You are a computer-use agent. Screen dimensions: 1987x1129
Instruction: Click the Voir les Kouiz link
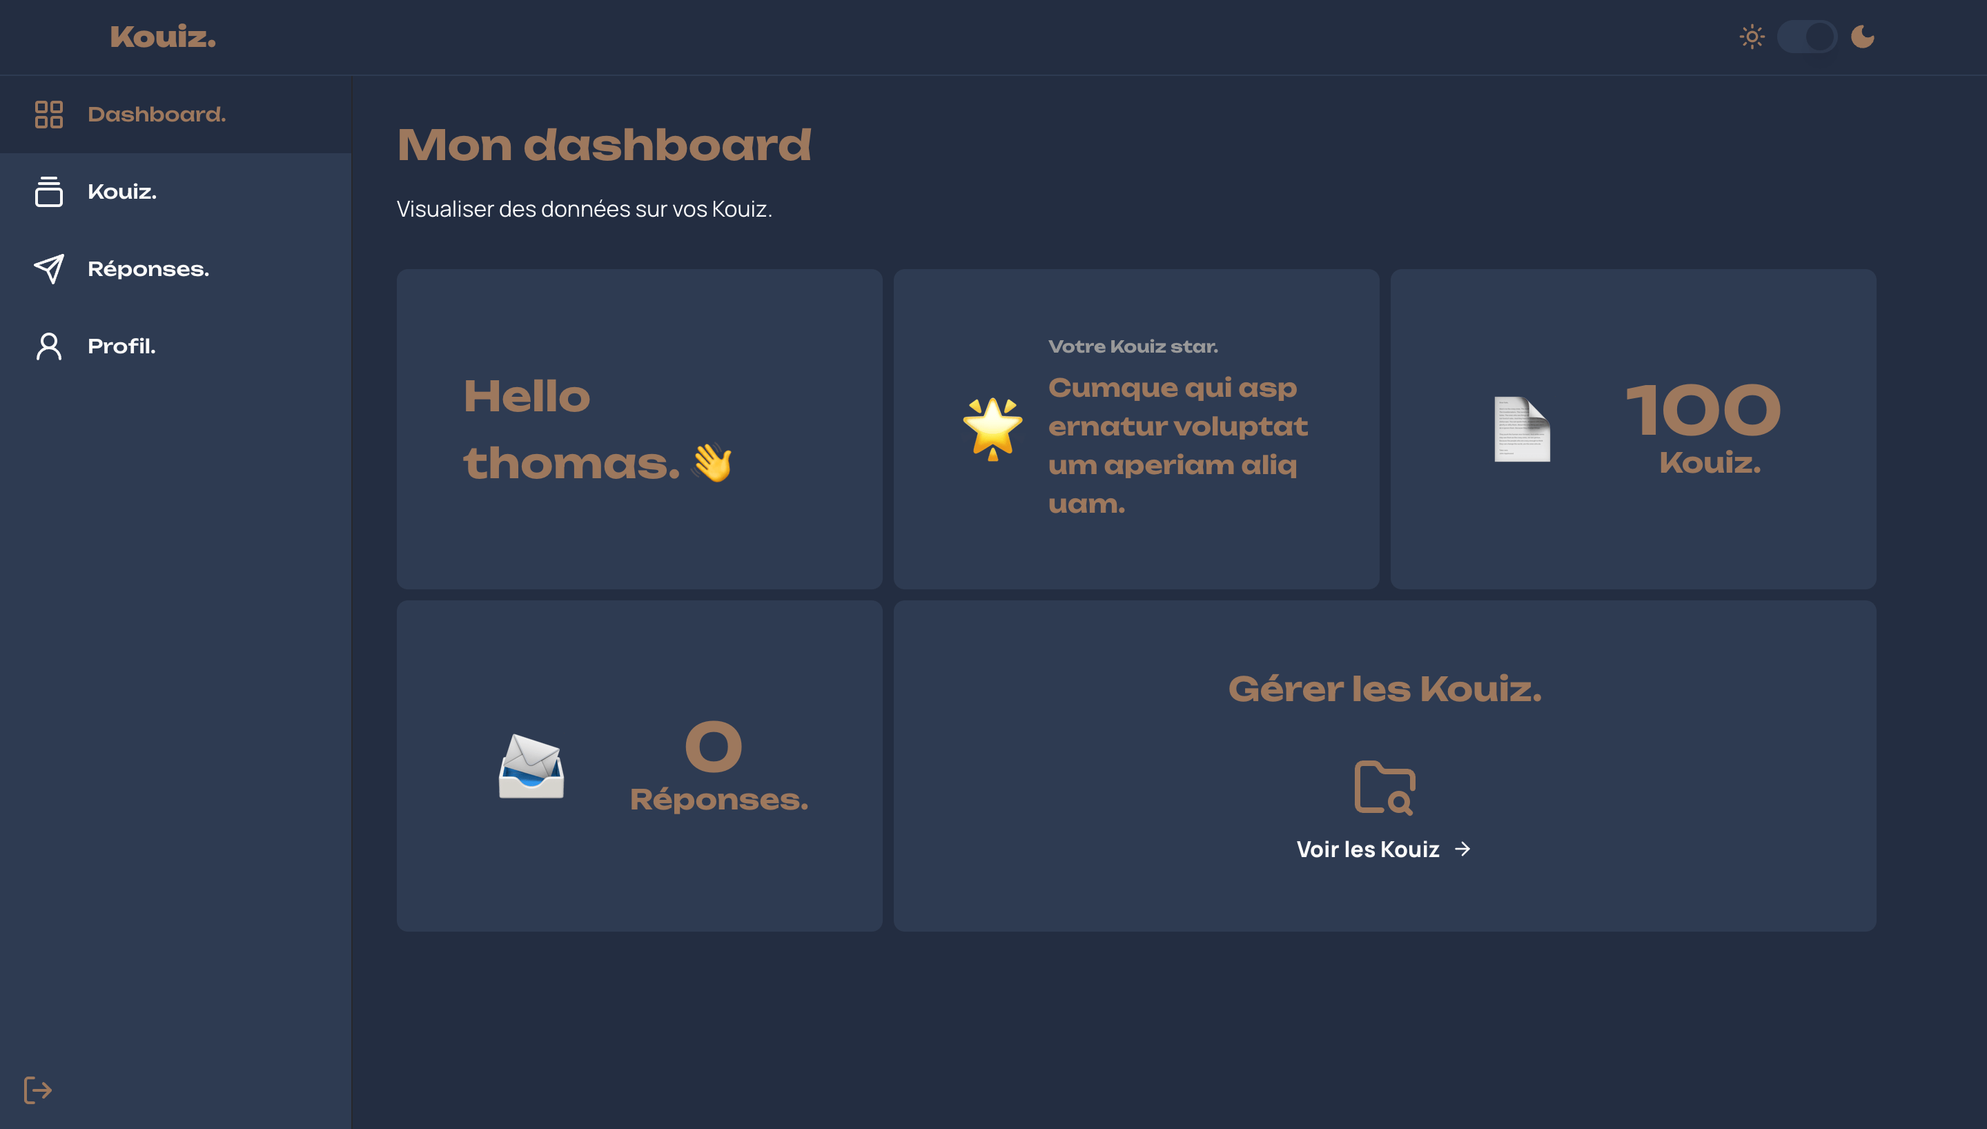(1367, 849)
